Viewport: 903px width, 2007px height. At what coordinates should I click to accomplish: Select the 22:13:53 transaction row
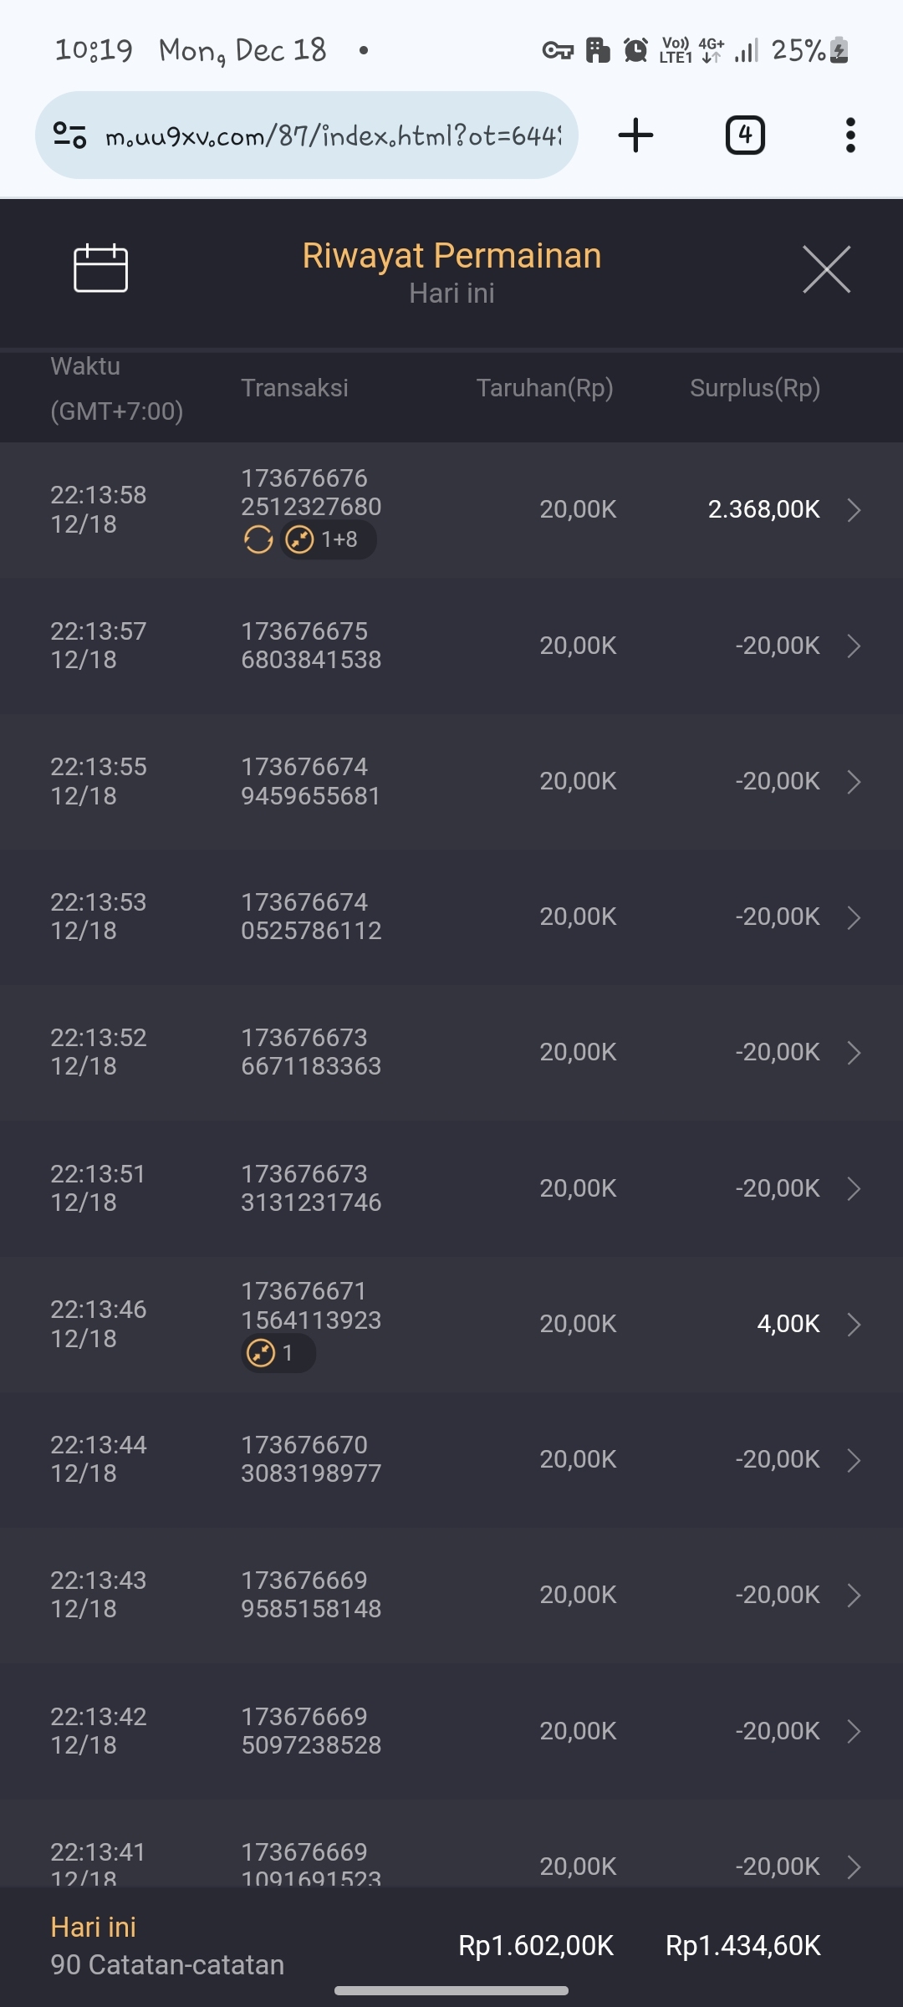coord(451,917)
